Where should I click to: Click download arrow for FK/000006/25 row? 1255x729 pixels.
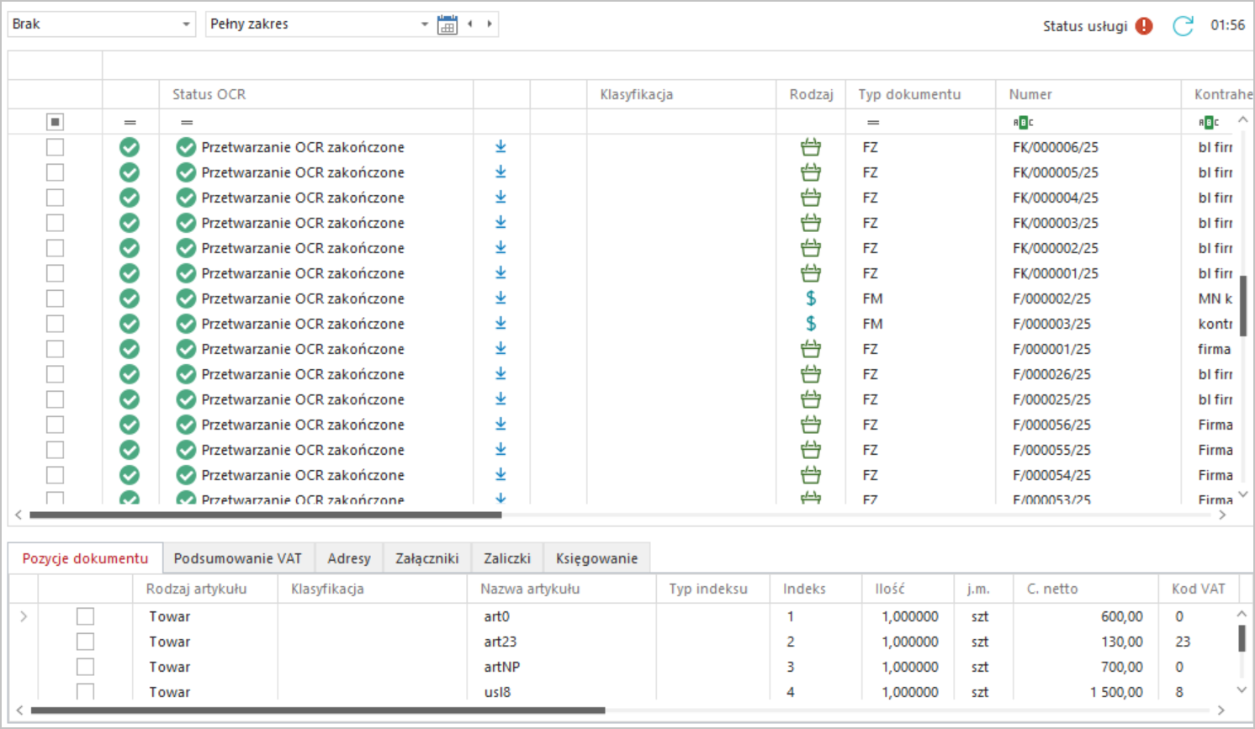click(500, 147)
